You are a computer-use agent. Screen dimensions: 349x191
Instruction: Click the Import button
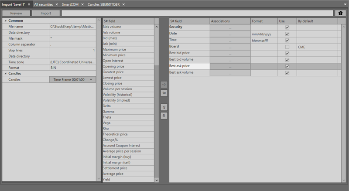click(46, 13)
